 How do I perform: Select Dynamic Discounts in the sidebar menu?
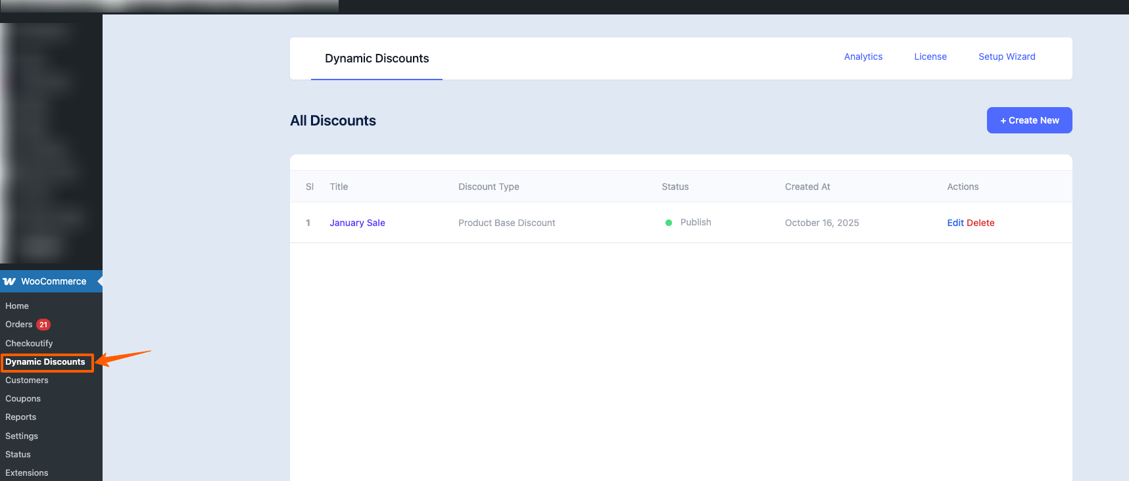coord(45,362)
